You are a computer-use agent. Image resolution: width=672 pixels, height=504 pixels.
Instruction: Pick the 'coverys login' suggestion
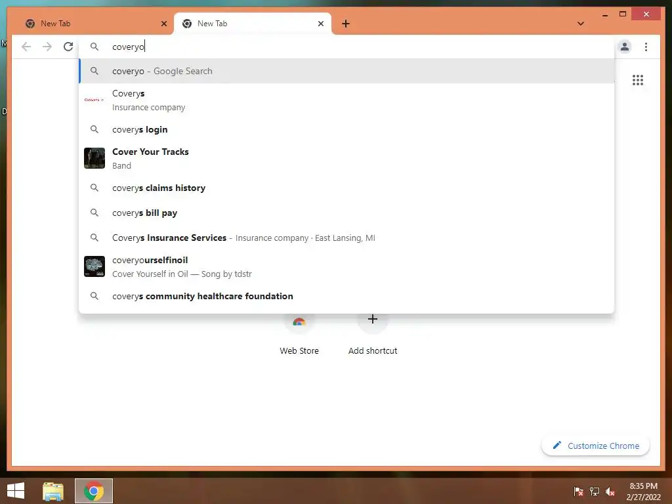pos(346,129)
